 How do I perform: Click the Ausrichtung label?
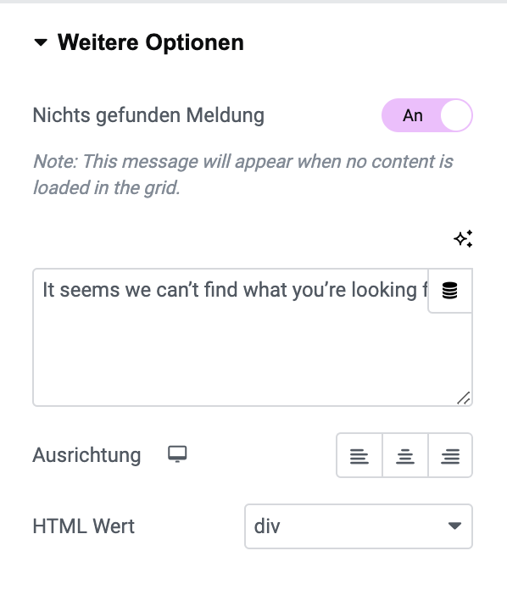(86, 455)
